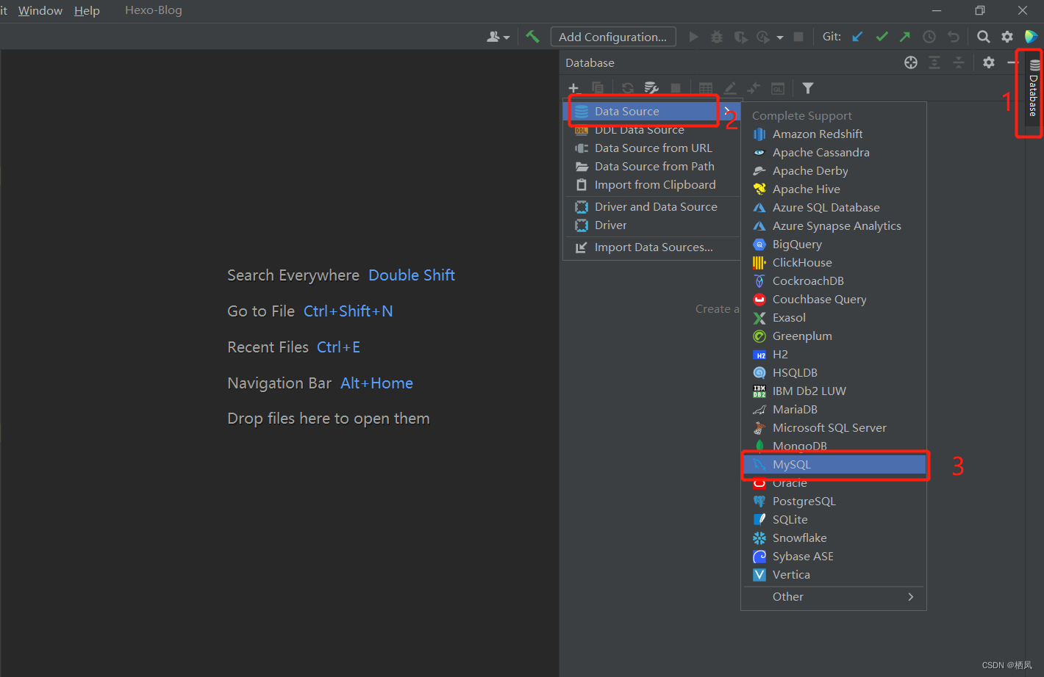This screenshot has height=677, width=1044.
Task: Select Microsoft SQL Server
Action: coord(834,427)
